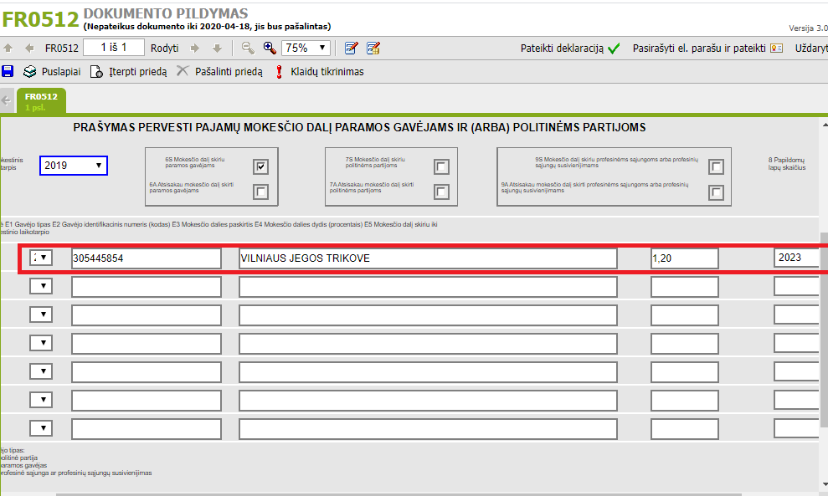
Task: Zoom out with the minus magnifier icon
Action: [x=248, y=48]
